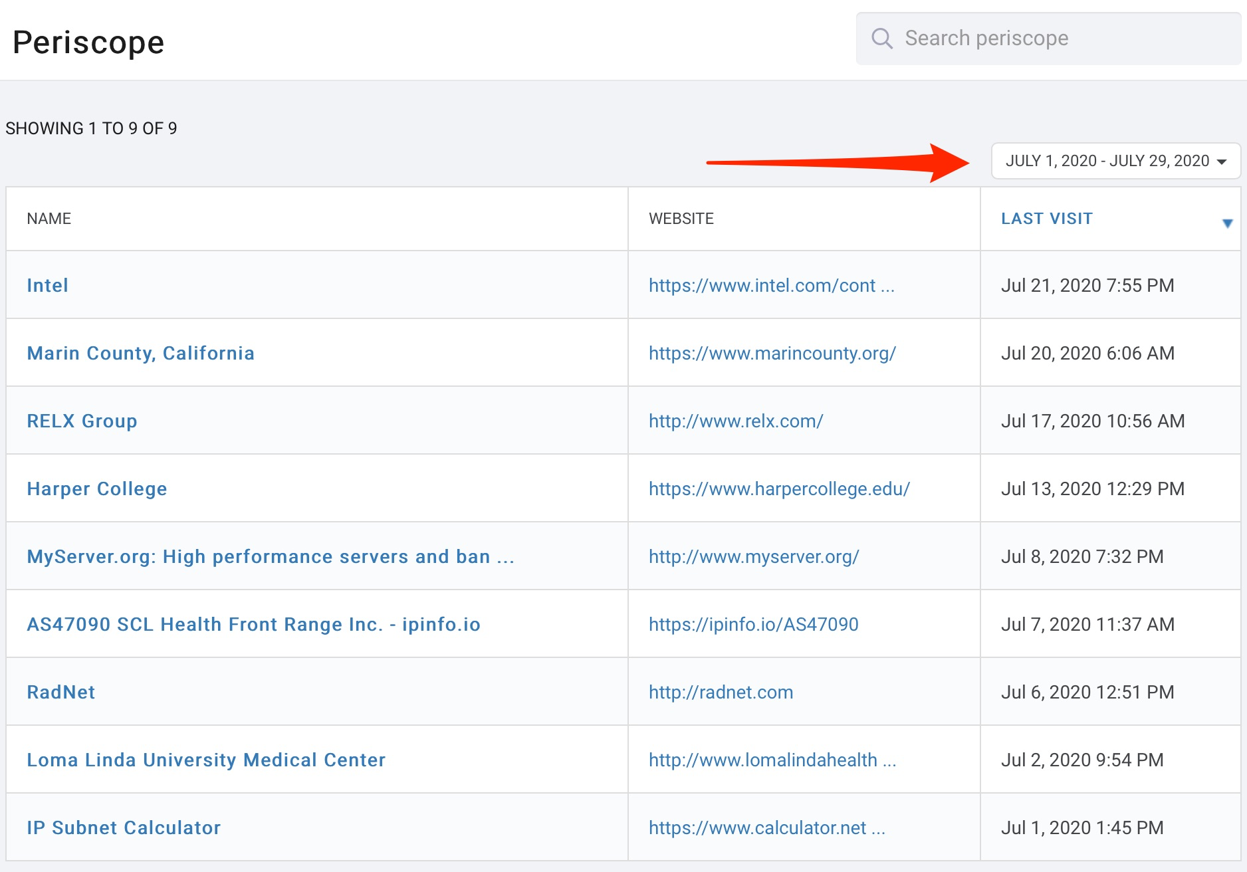Open the RadNet name link
The height and width of the screenshot is (872, 1247).
(x=60, y=692)
